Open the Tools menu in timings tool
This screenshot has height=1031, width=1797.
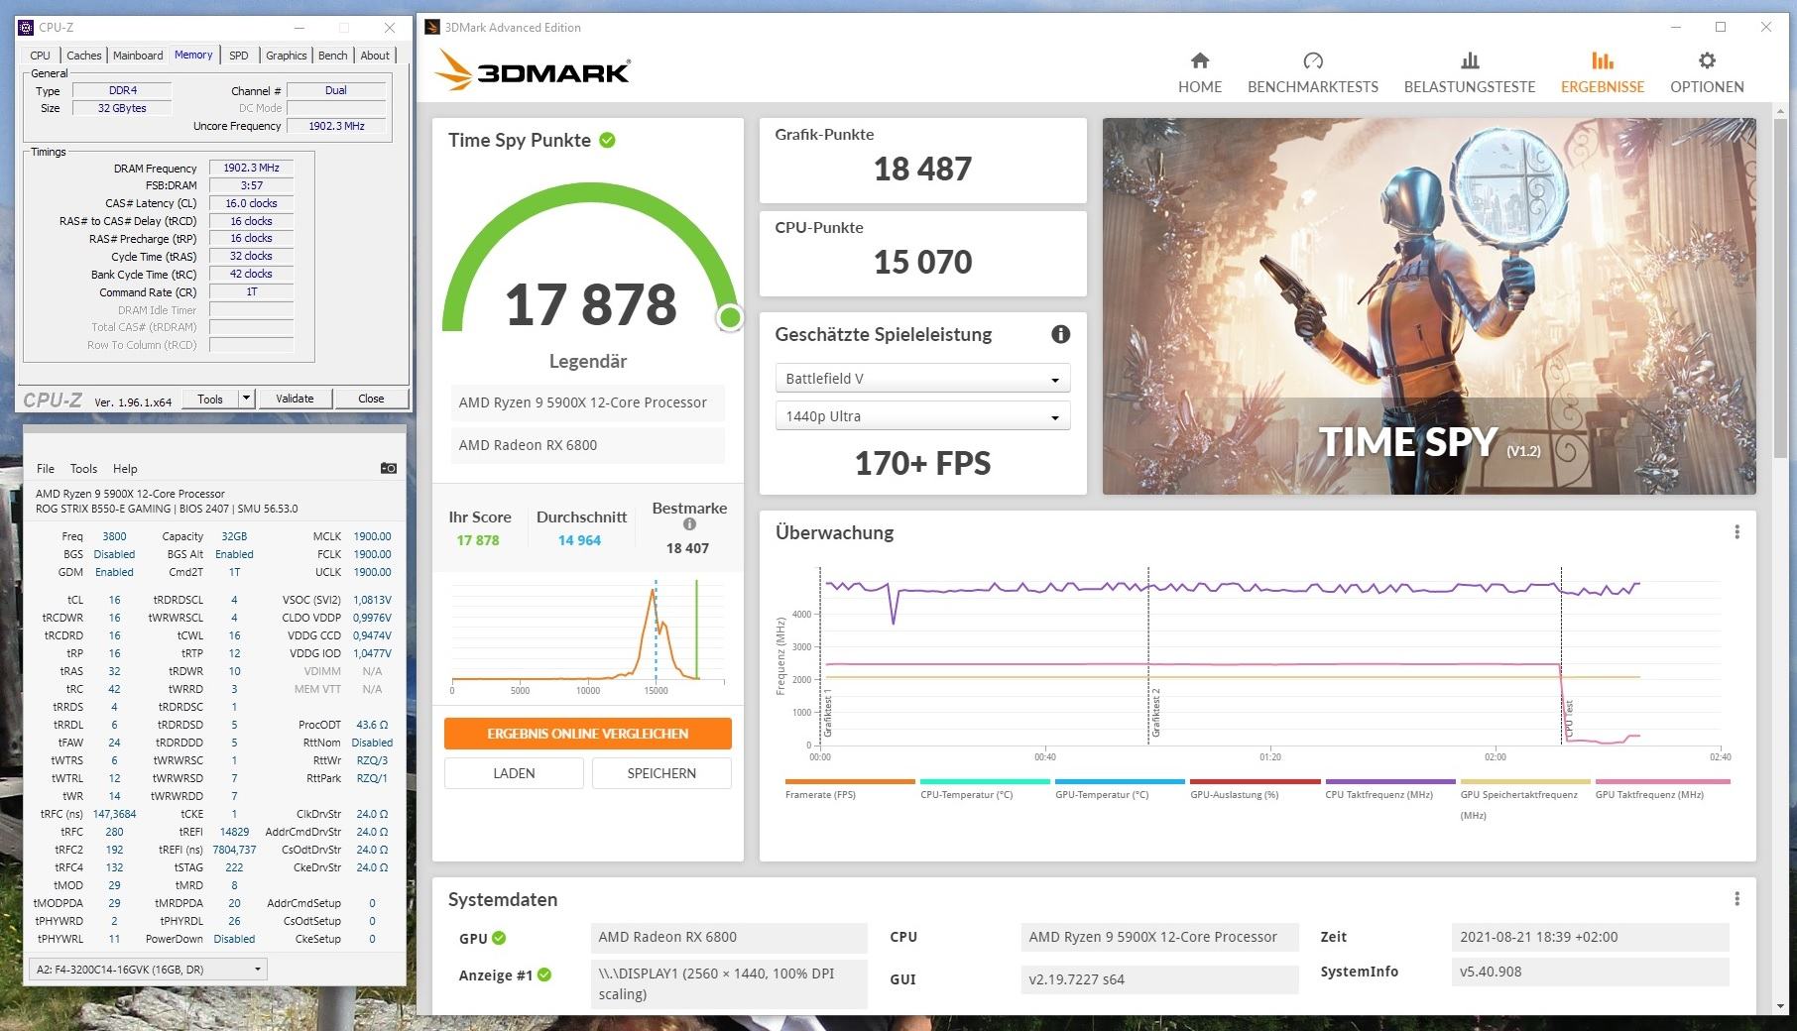[83, 469]
